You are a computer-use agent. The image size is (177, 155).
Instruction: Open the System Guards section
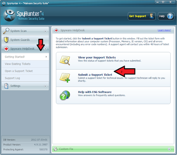25,40
